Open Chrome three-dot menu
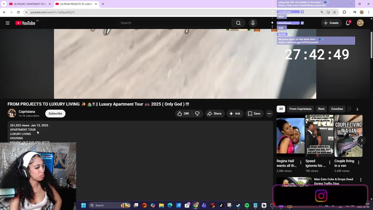Screen dimensions: 373x210 click(x=369, y=12)
